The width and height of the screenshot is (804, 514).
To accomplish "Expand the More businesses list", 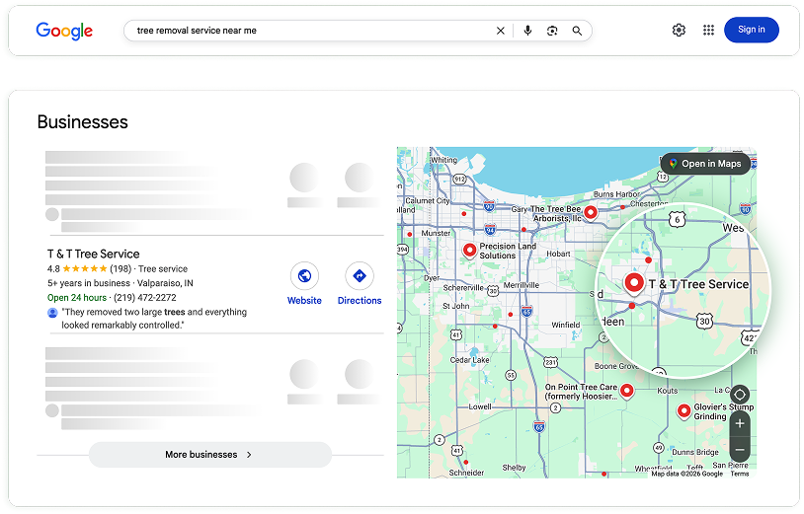I will point(209,455).
